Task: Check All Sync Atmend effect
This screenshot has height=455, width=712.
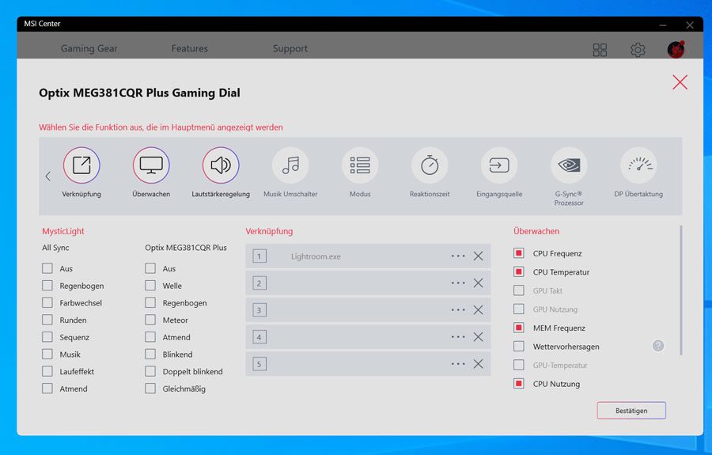Action: pos(47,389)
